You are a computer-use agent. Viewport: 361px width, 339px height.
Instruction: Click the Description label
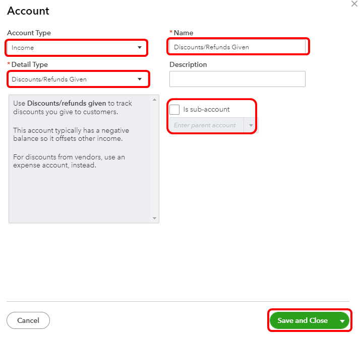188,64
